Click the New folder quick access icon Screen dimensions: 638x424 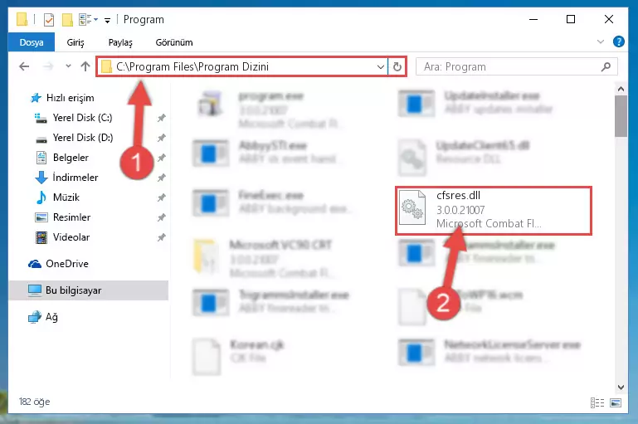[67, 19]
